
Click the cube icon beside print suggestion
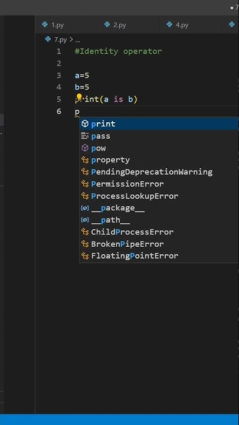pos(85,124)
